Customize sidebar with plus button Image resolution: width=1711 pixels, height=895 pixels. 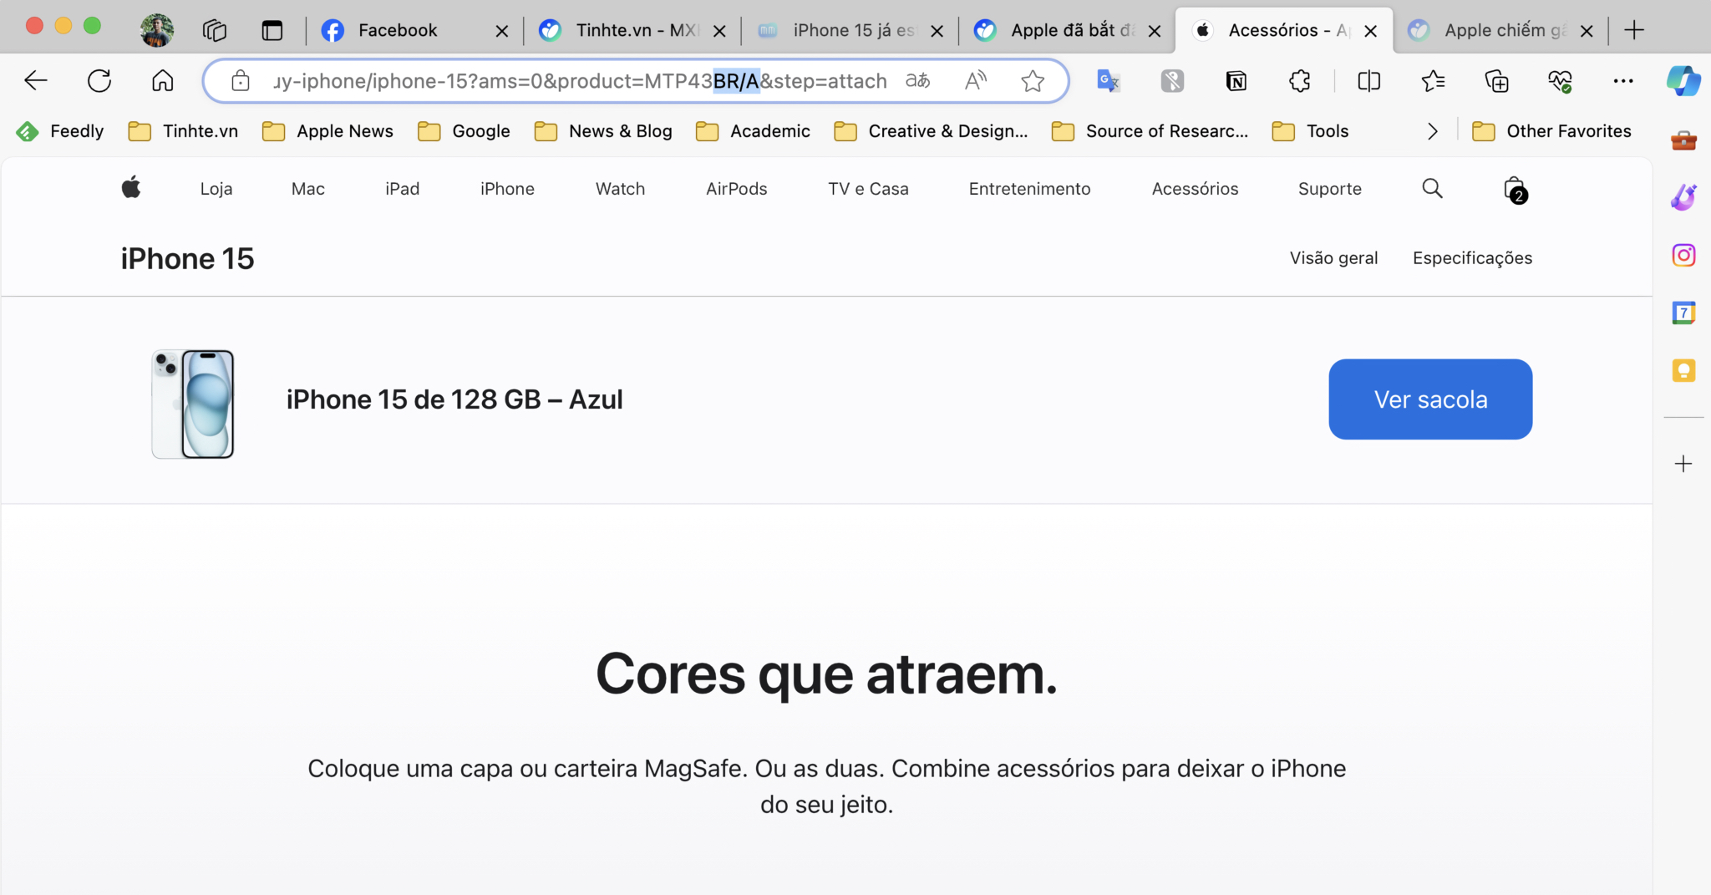click(1683, 464)
